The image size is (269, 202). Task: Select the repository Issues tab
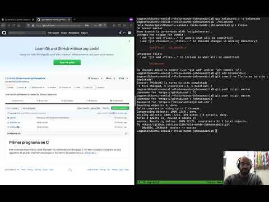coord(22,88)
